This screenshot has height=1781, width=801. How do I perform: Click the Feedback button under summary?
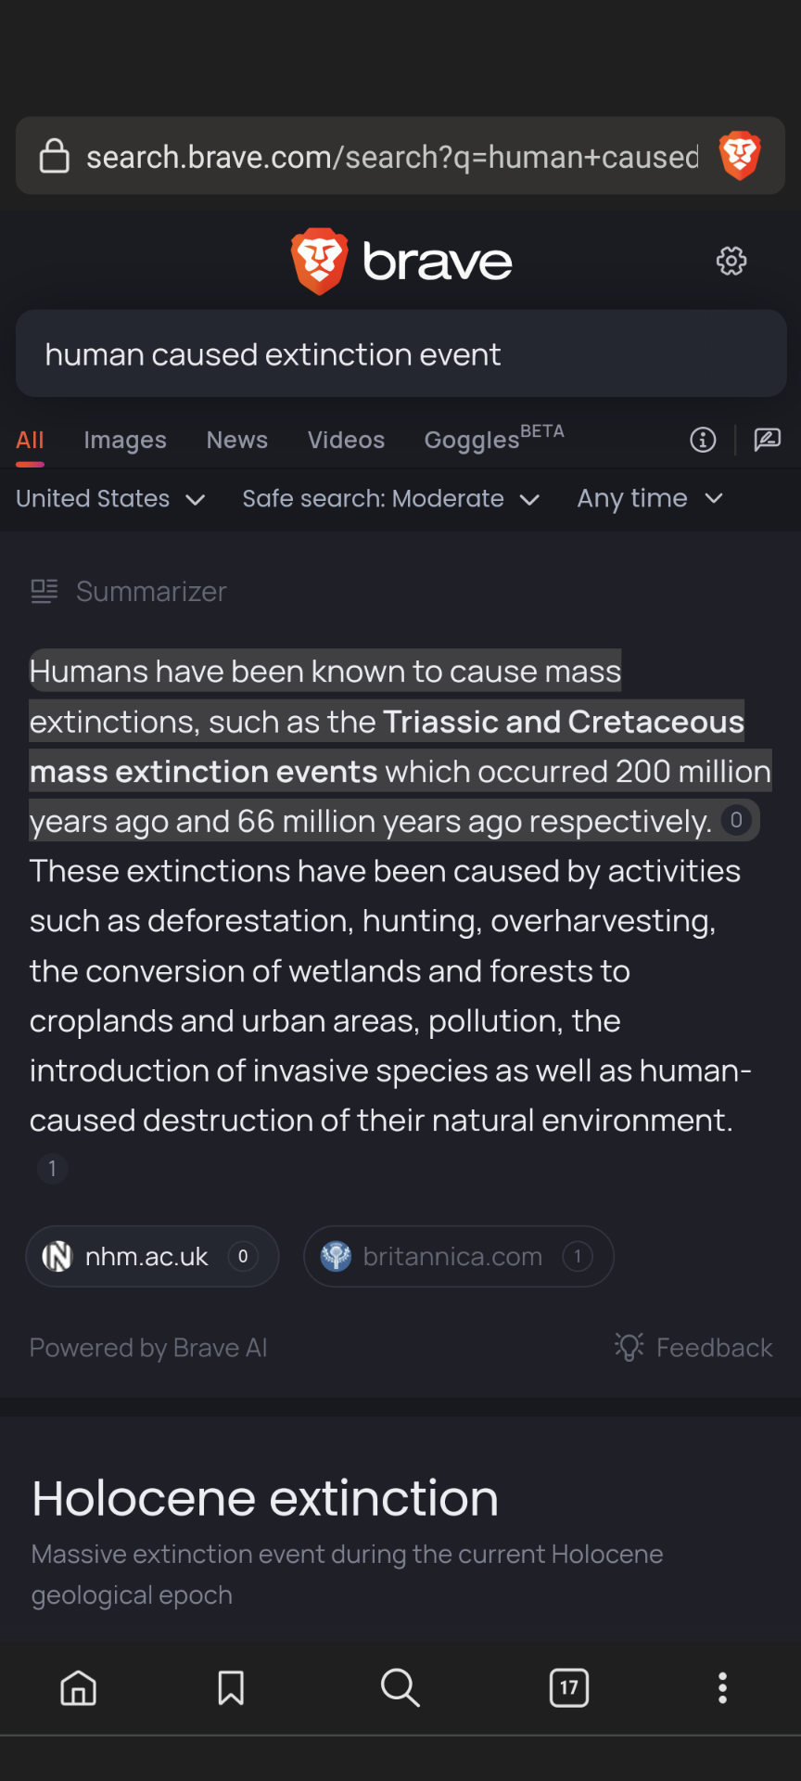693,1347
